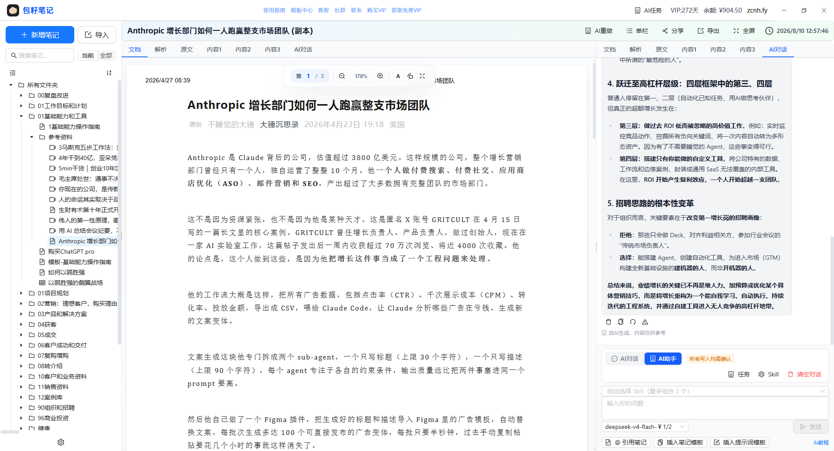Regenerate the AI response
The height and width of the screenshot is (451, 834).
tap(633, 322)
